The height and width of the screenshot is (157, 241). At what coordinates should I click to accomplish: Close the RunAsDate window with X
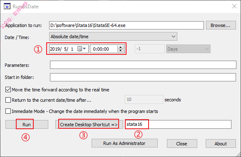(234, 6)
